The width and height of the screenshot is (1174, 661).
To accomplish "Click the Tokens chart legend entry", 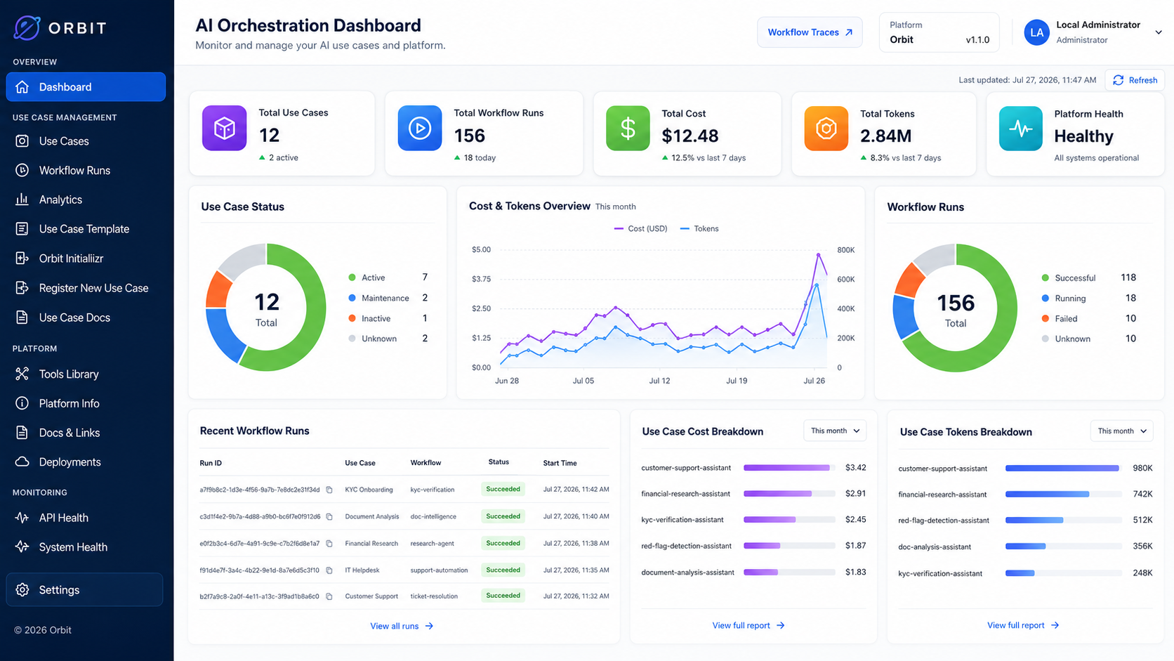I will 699,228.
